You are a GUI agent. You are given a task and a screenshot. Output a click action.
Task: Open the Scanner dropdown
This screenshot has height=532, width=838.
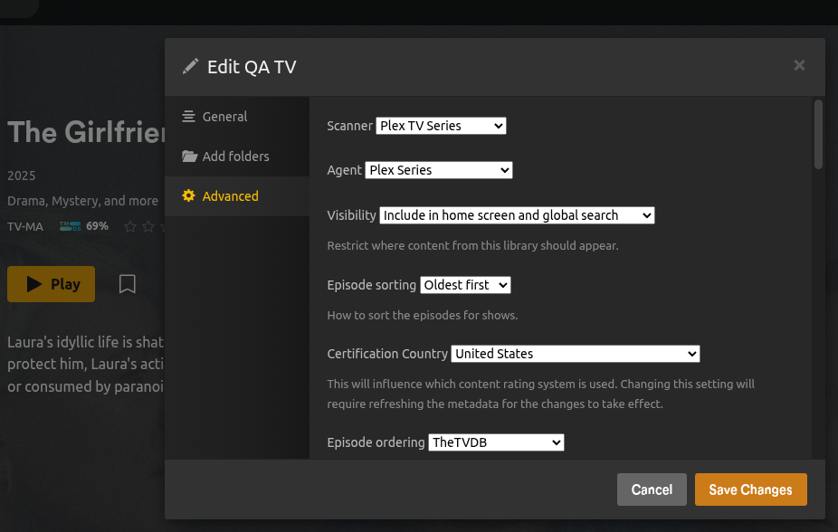441,126
